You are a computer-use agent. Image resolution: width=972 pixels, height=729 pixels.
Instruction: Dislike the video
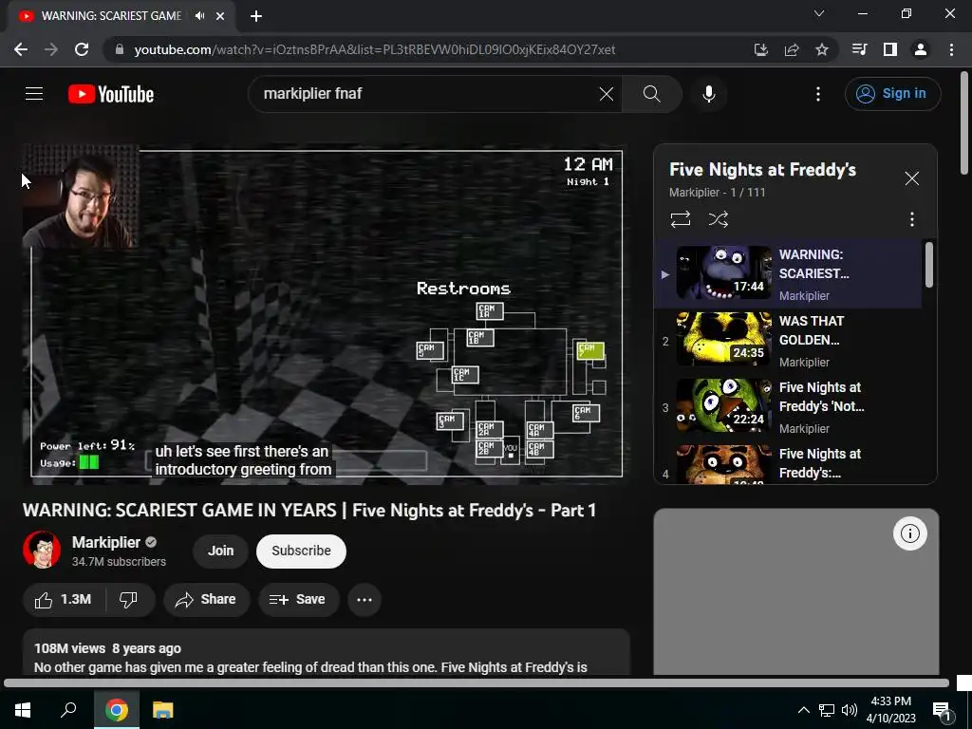point(128,600)
